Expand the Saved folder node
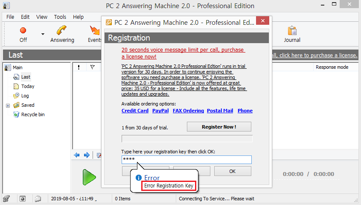 pos(8,105)
